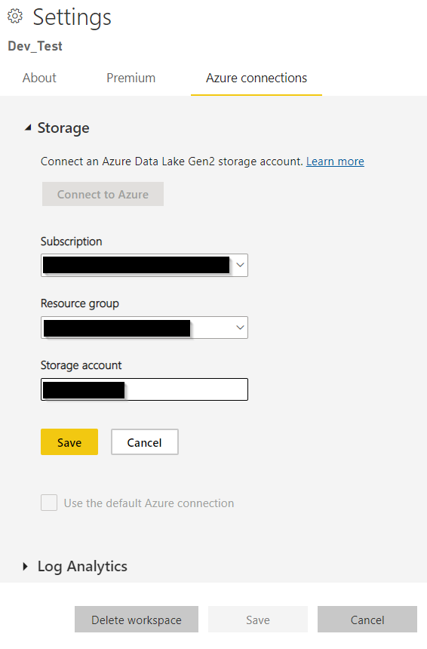Collapse the Storage section triangle
The width and height of the screenshot is (427, 649).
[x=28, y=128]
